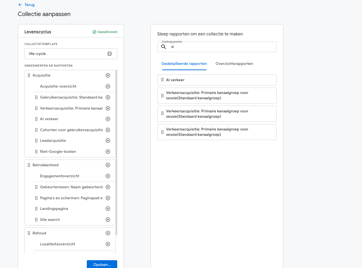
Task: Remove Landingspagina report via X icon
Action: point(108,209)
